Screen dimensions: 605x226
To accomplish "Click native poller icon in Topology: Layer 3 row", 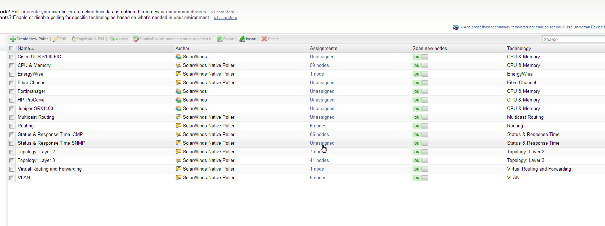I will (x=178, y=160).
